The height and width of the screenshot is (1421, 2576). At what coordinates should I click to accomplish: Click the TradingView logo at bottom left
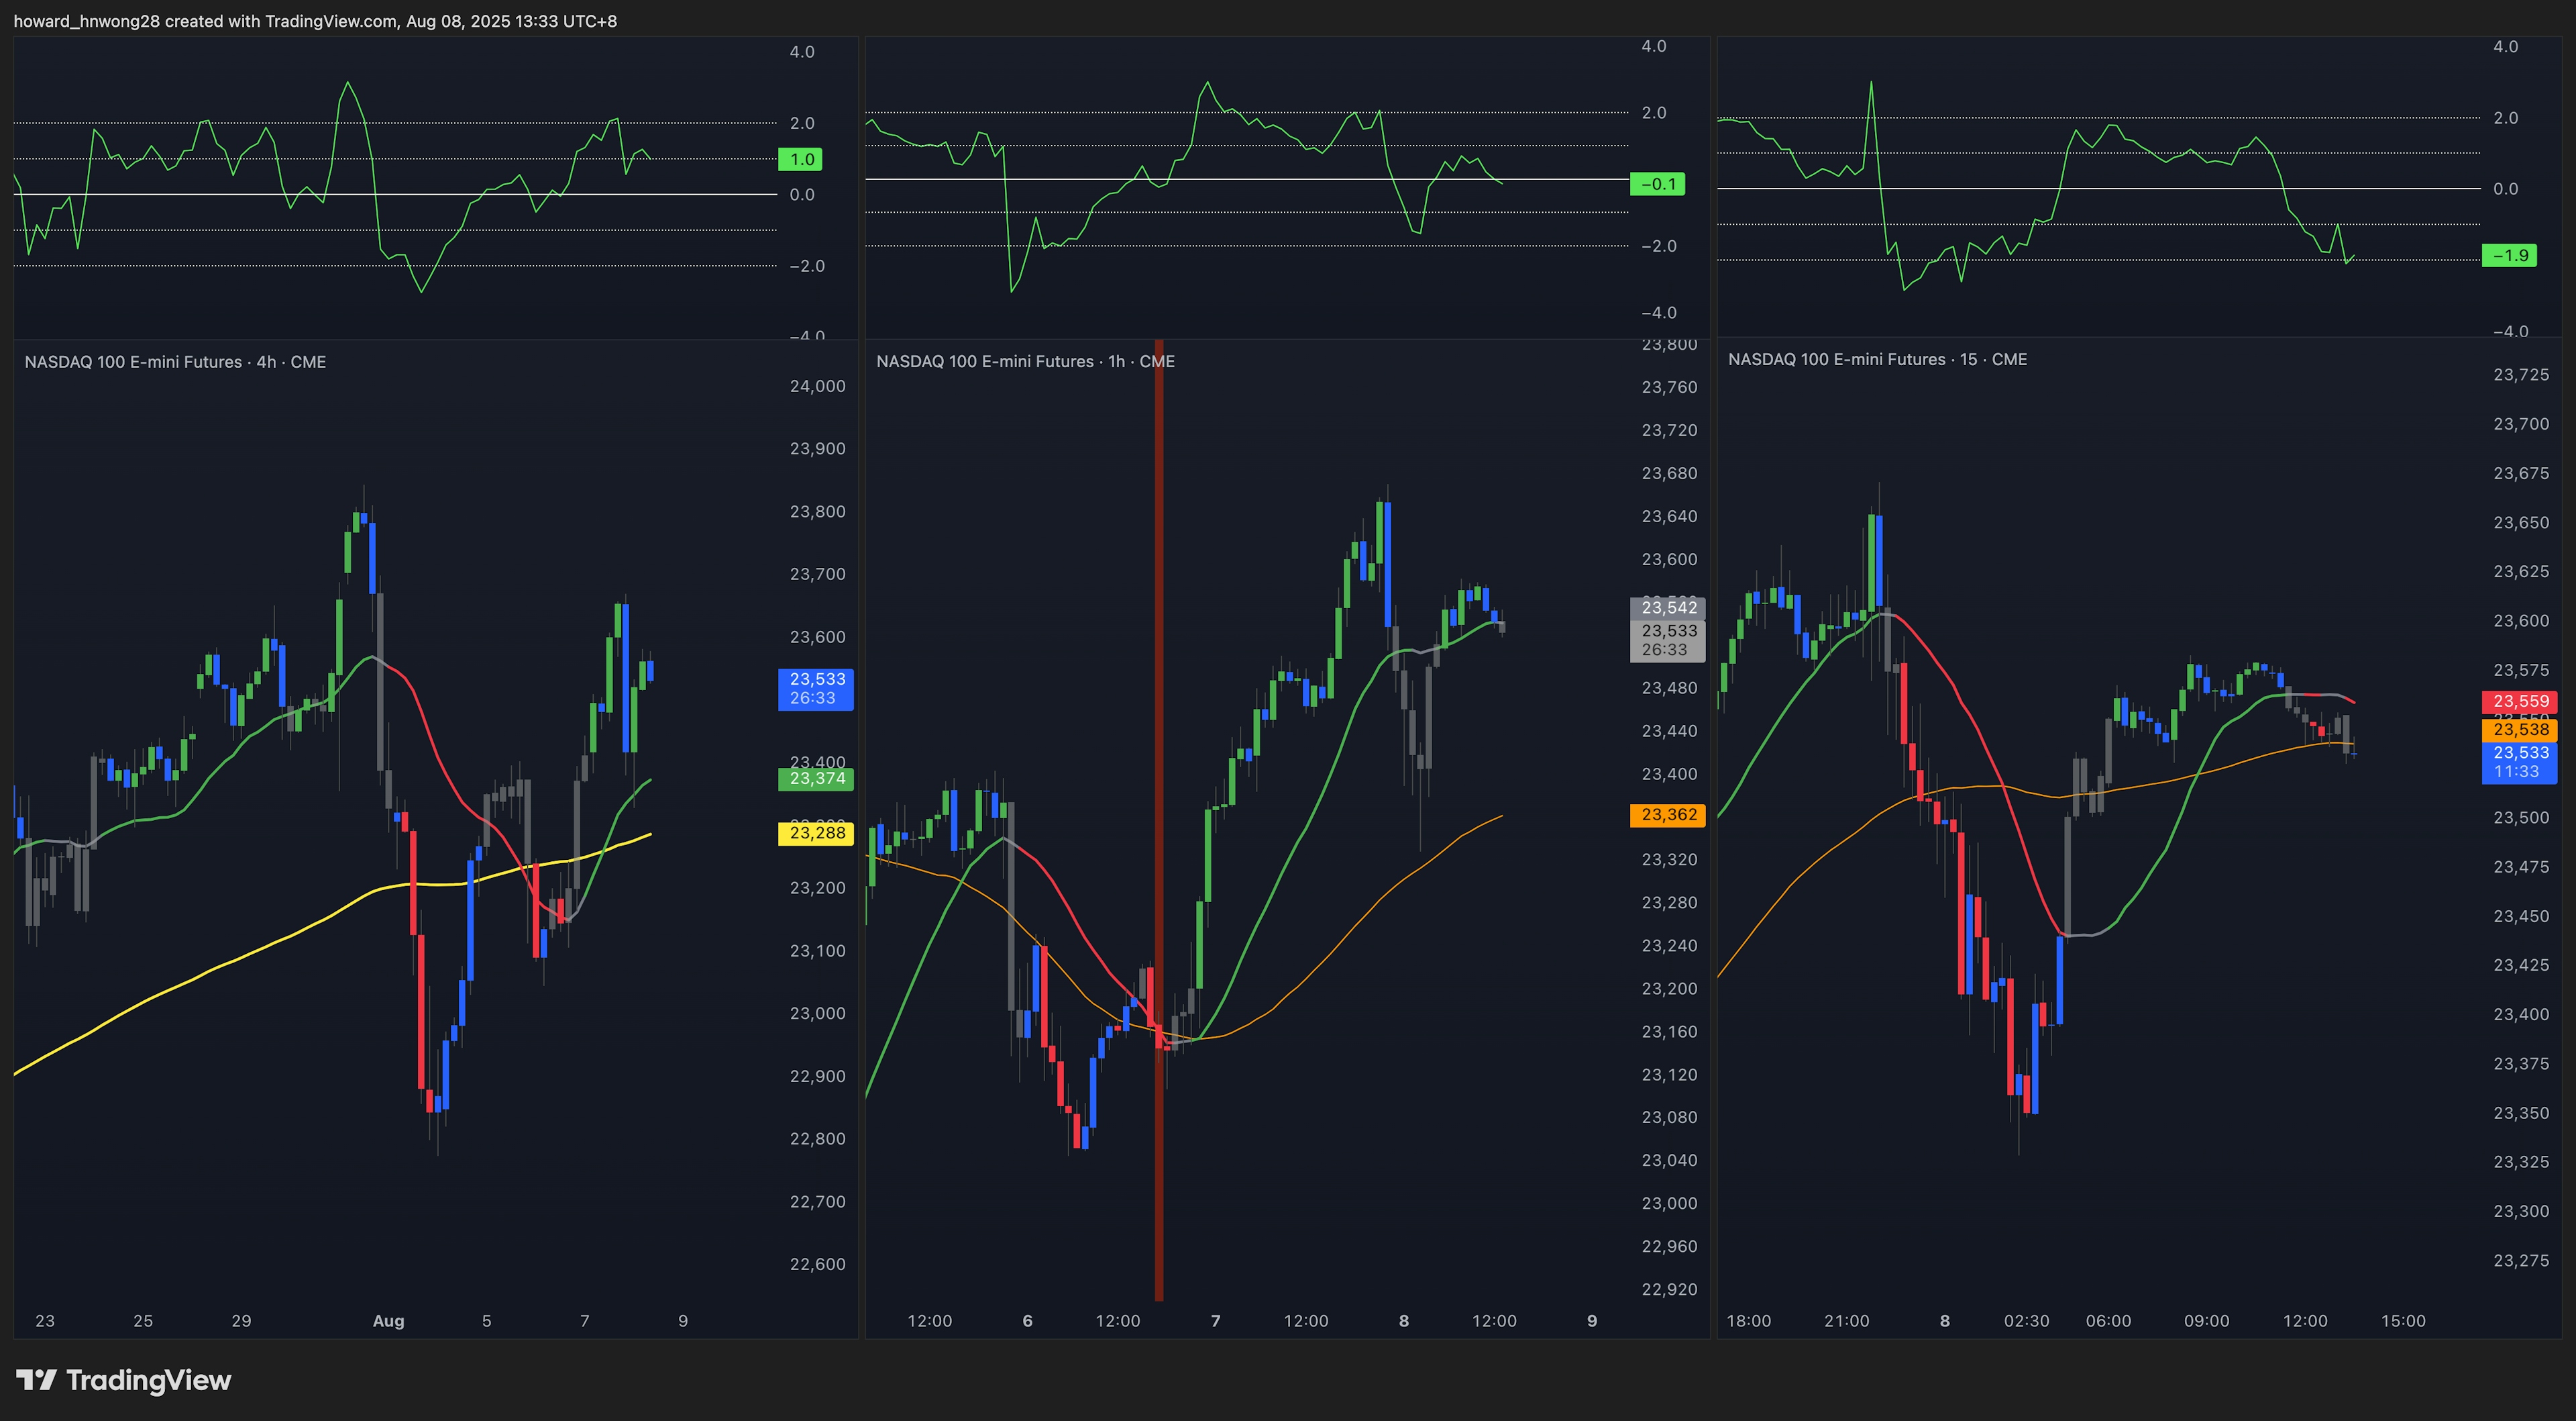click(124, 1380)
